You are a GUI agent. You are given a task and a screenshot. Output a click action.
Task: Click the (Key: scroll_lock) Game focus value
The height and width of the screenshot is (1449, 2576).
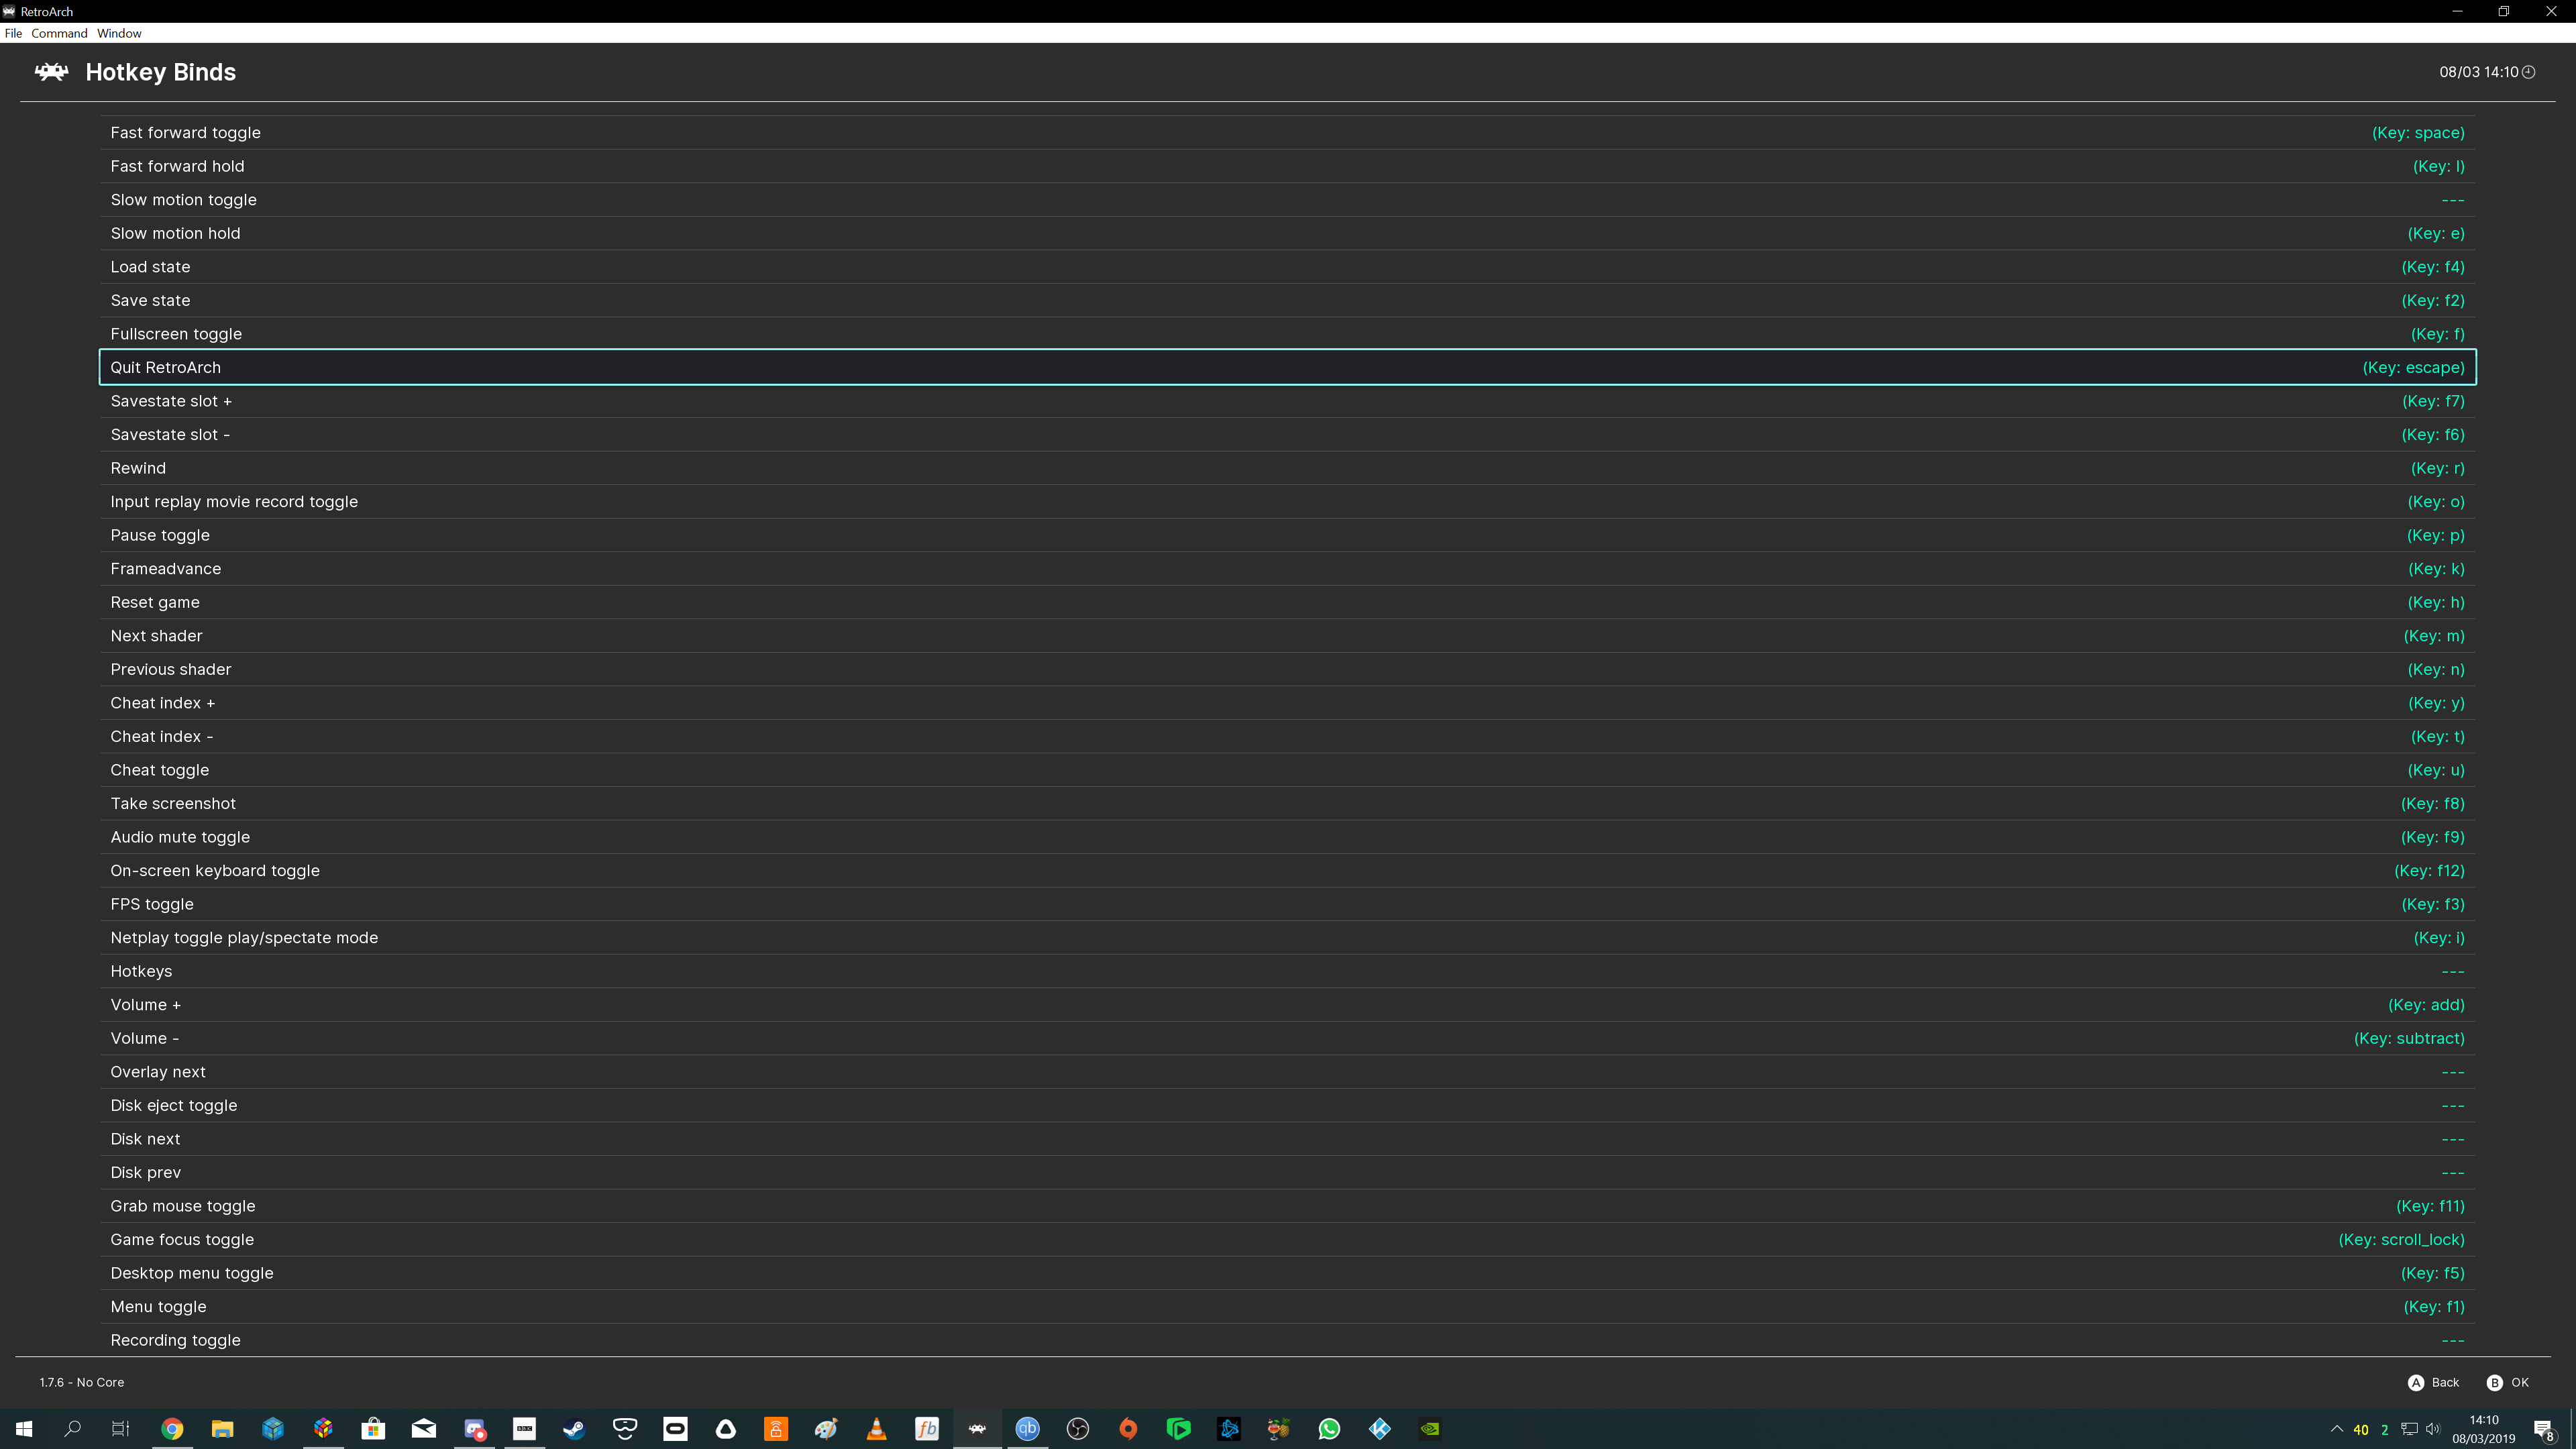(x=2401, y=1240)
